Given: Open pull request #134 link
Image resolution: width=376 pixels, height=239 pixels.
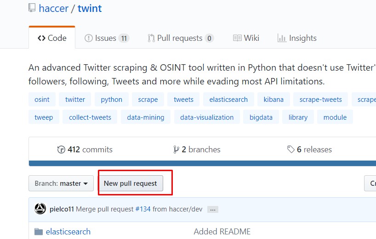Looking at the screenshot, I should coord(143,209).
